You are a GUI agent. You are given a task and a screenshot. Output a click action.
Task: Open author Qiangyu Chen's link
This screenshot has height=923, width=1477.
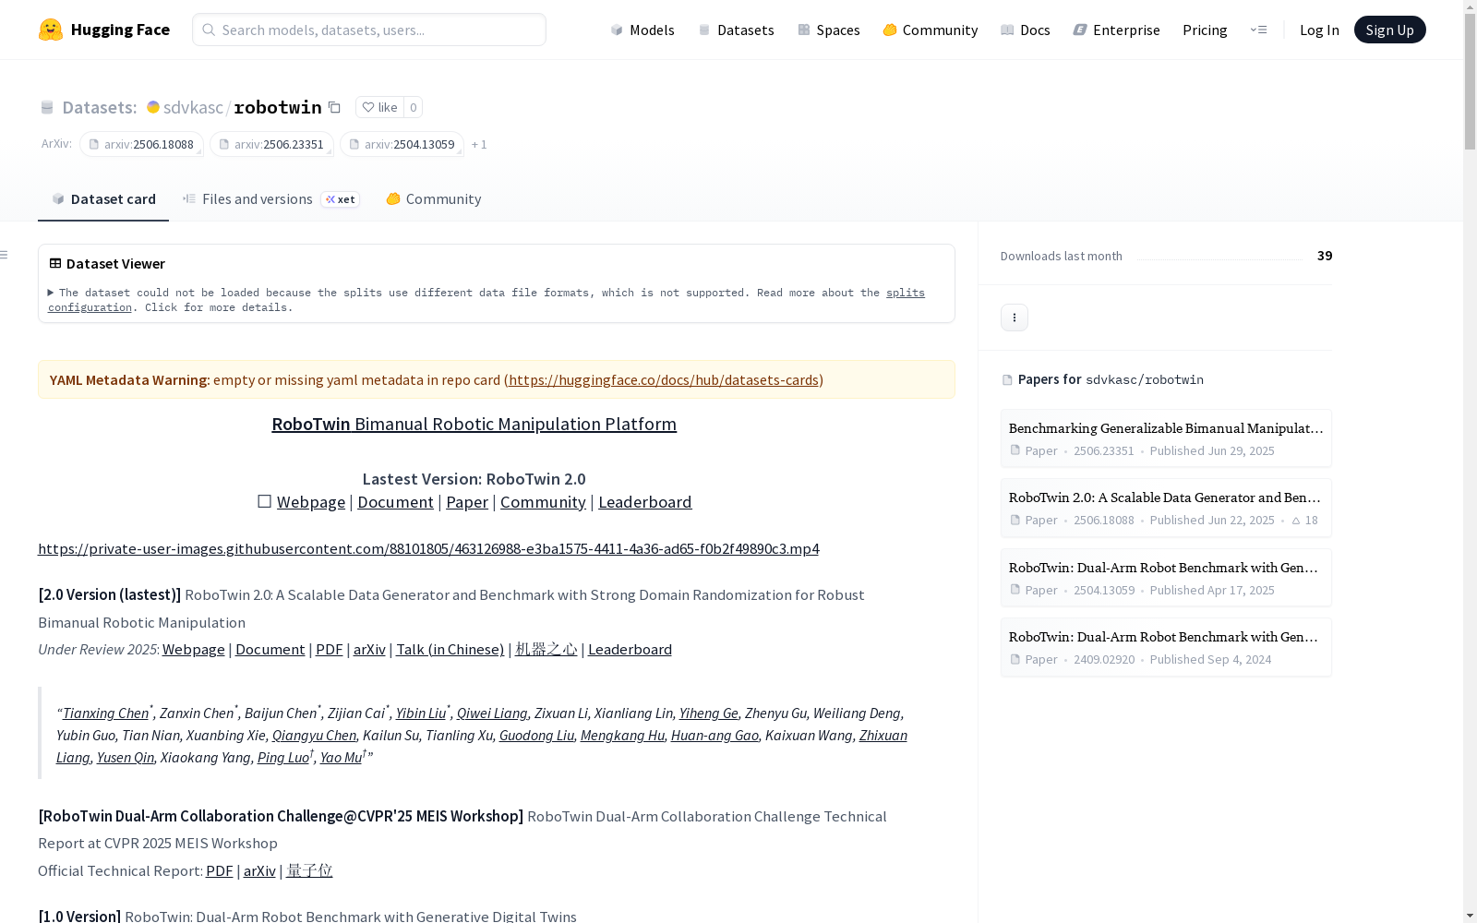point(314,736)
